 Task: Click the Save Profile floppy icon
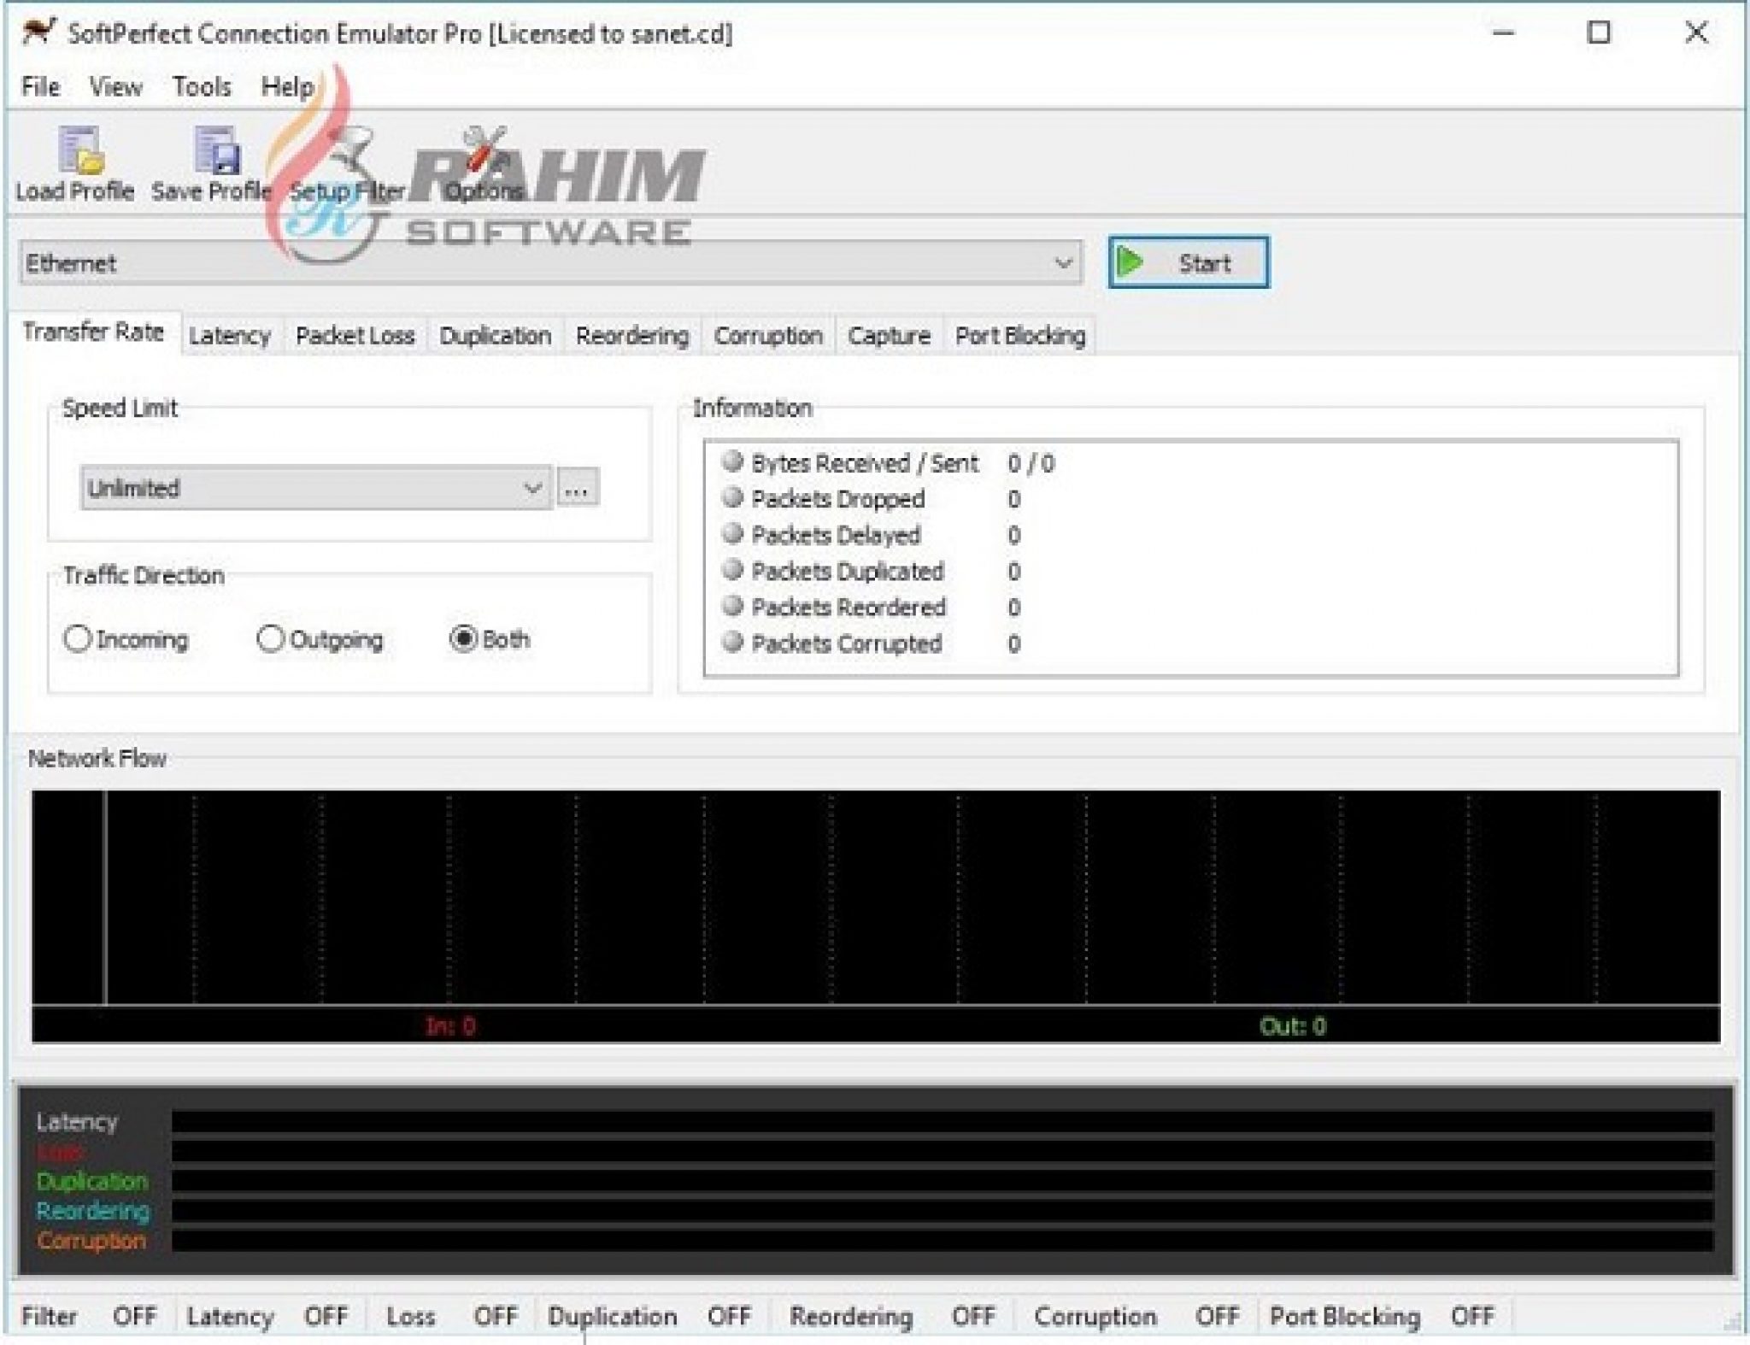(x=216, y=150)
